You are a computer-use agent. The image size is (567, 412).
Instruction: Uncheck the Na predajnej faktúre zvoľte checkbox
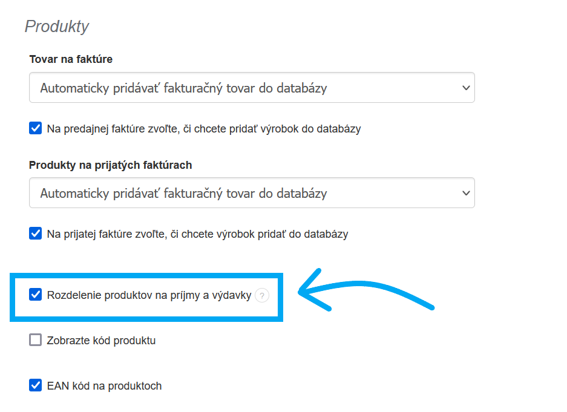click(36, 128)
